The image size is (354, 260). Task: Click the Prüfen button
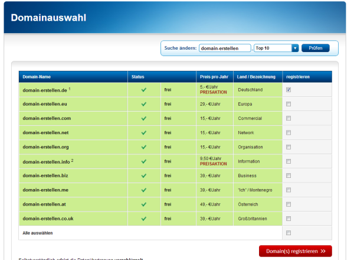tap(315, 48)
